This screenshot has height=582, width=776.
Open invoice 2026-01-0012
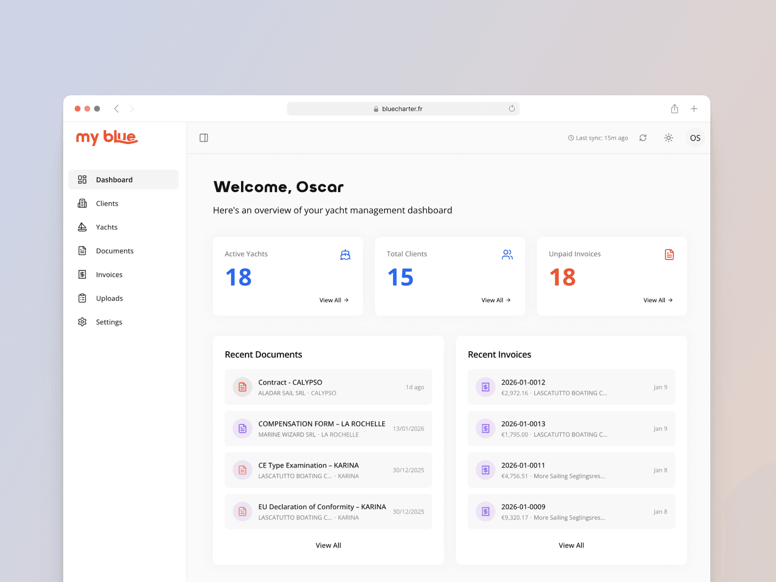pyautogui.click(x=571, y=387)
